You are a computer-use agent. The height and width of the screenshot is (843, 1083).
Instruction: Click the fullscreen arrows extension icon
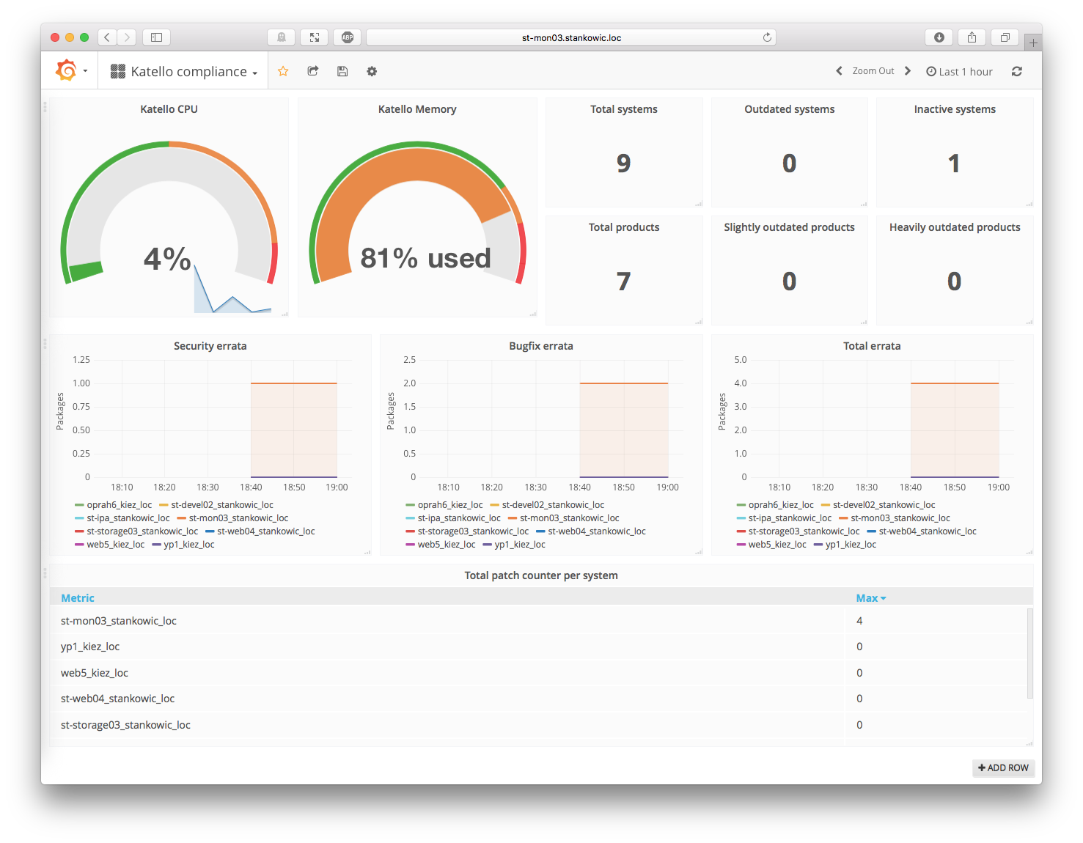pos(315,37)
